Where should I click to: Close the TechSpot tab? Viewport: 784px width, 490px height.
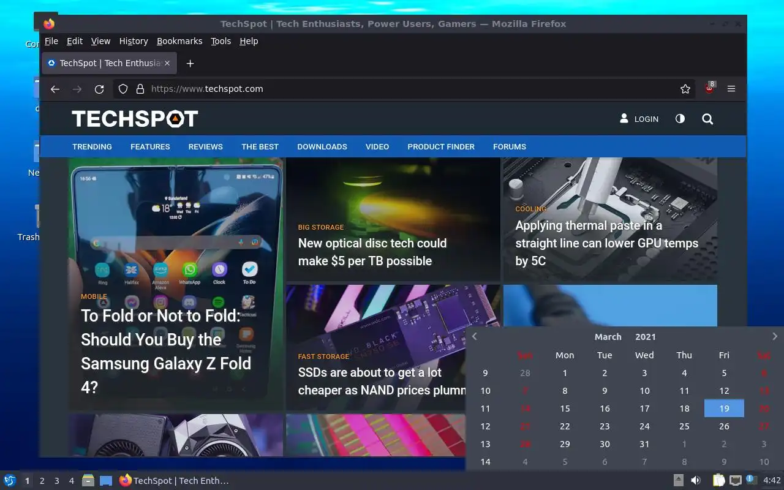tap(168, 63)
